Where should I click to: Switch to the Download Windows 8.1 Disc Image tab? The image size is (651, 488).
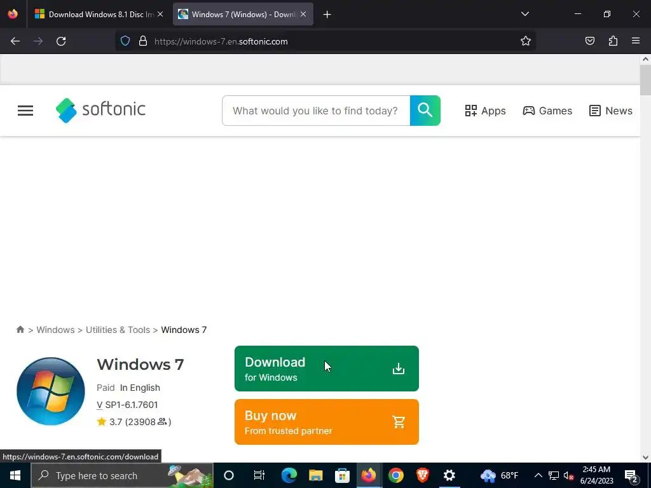[99, 15]
